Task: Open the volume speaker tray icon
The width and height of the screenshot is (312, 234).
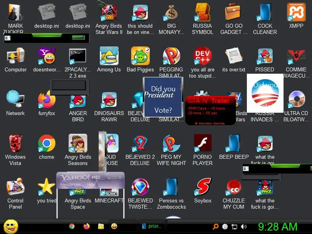Action: coord(243,227)
